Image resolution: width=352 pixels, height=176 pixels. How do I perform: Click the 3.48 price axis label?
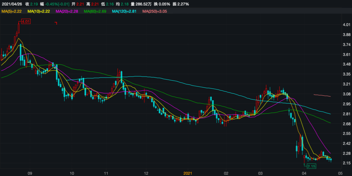pos(346,64)
